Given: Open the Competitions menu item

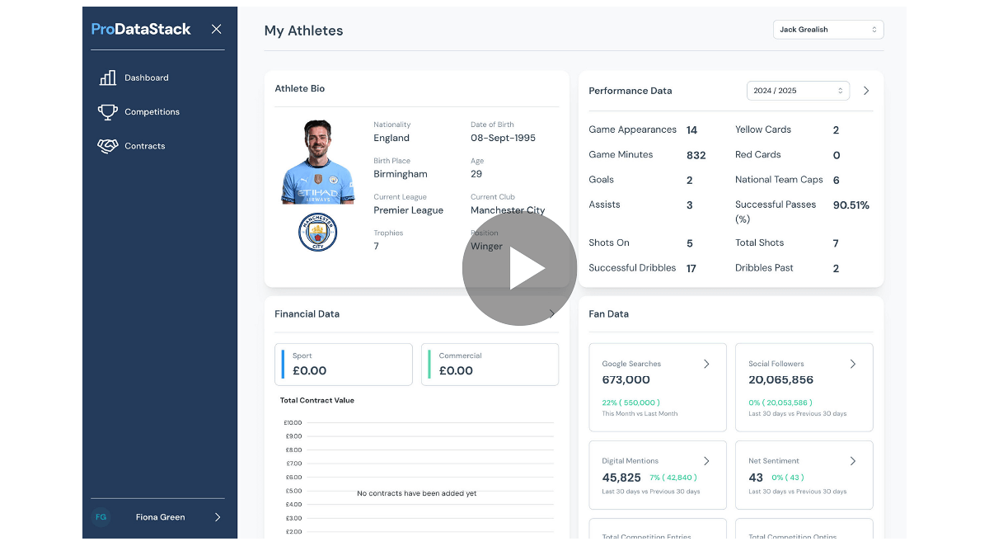Looking at the screenshot, I should tap(152, 112).
